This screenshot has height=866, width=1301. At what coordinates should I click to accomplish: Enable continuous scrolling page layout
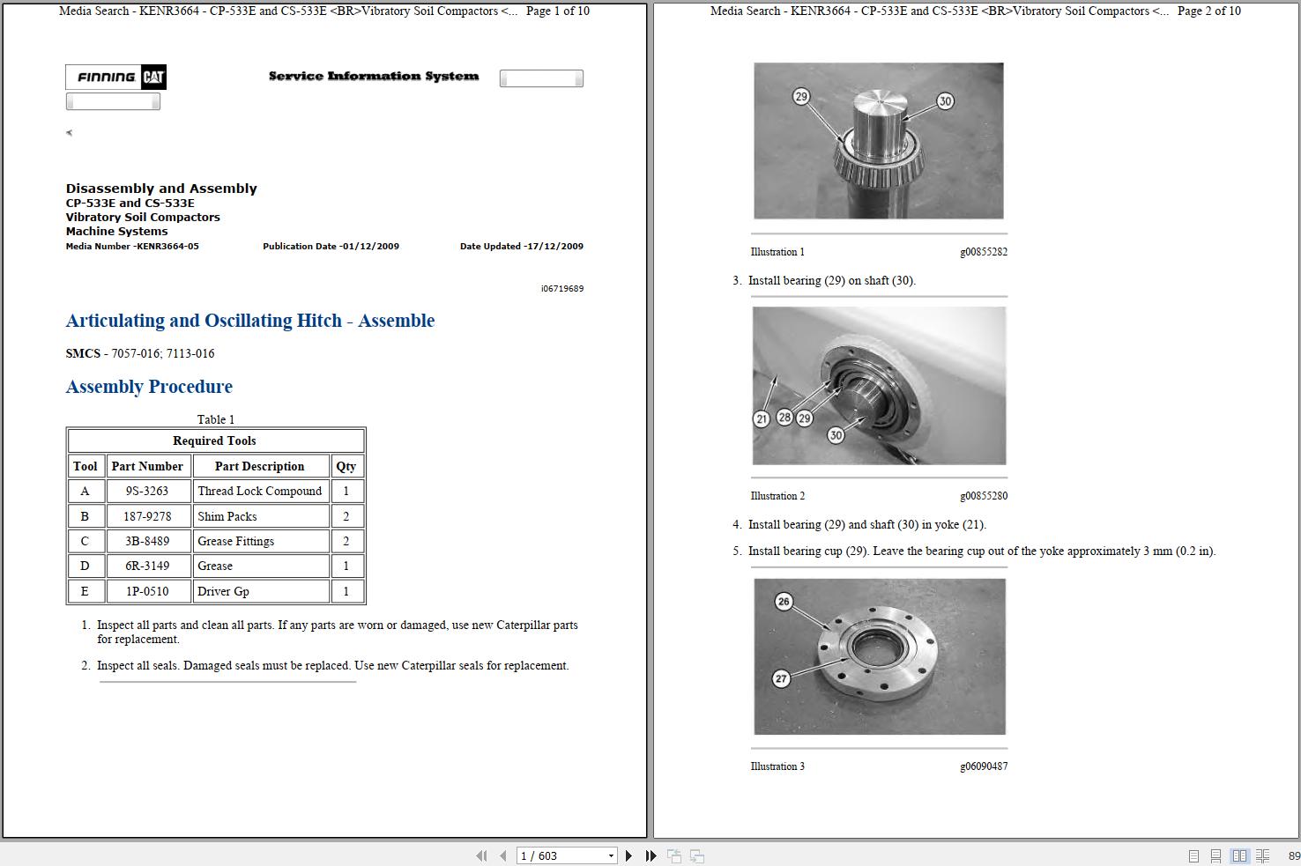pyautogui.click(x=1216, y=855)
